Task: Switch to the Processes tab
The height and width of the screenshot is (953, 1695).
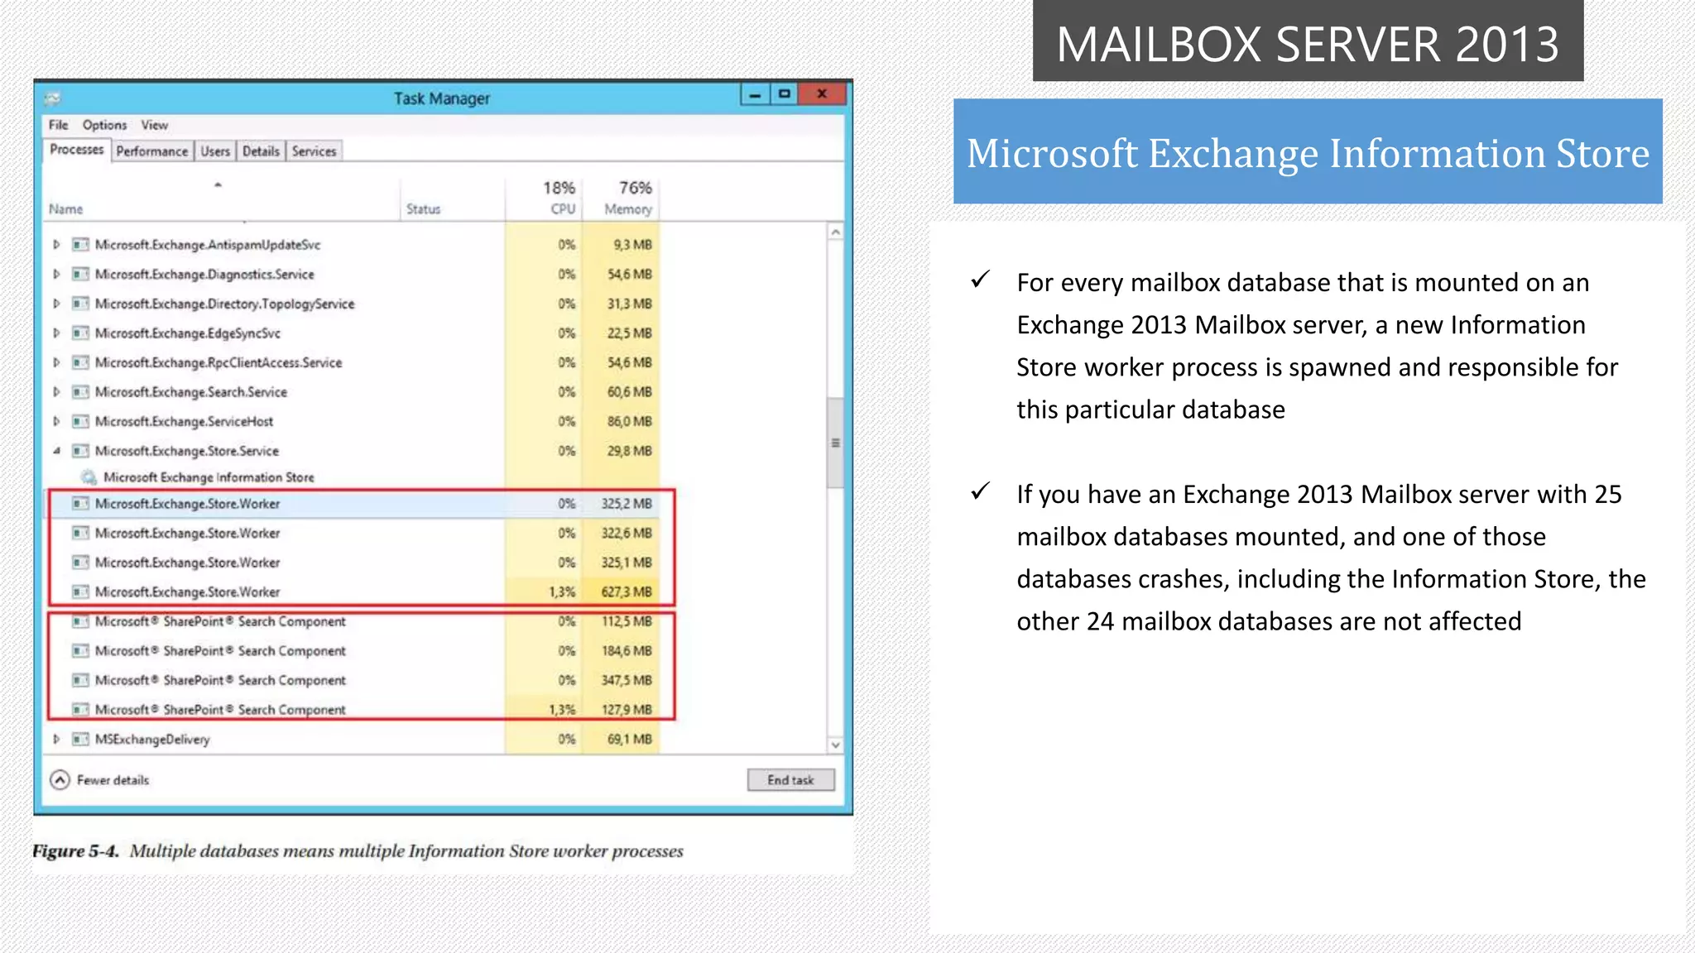Action: pyautogui.click(x=77, y=150)
